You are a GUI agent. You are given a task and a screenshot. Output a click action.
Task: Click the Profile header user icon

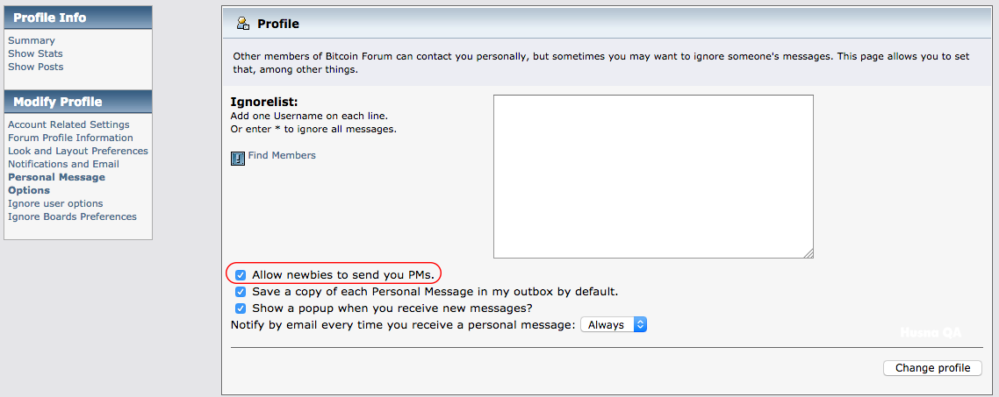click(243, 24)
